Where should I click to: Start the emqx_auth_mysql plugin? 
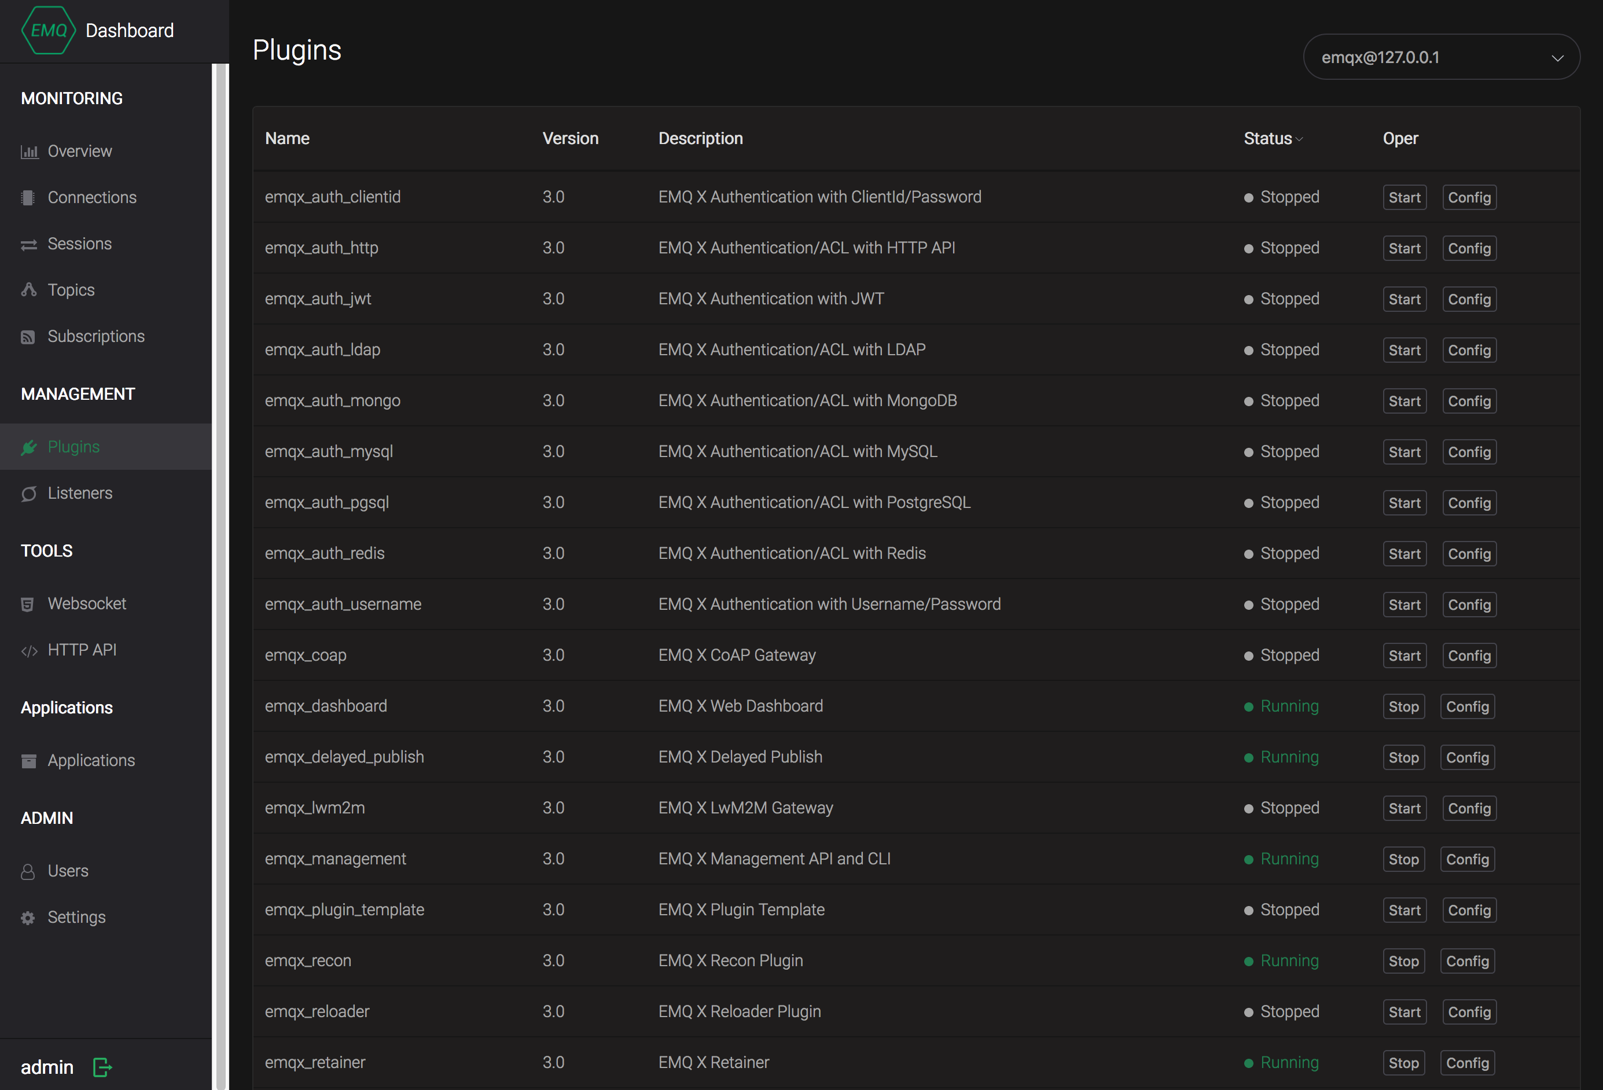(x=1404, y=452)
